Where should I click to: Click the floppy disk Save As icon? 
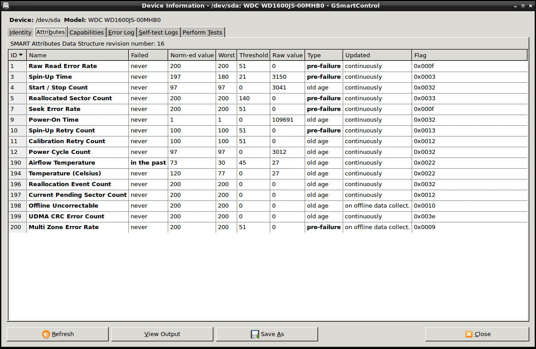pos(255,334)
